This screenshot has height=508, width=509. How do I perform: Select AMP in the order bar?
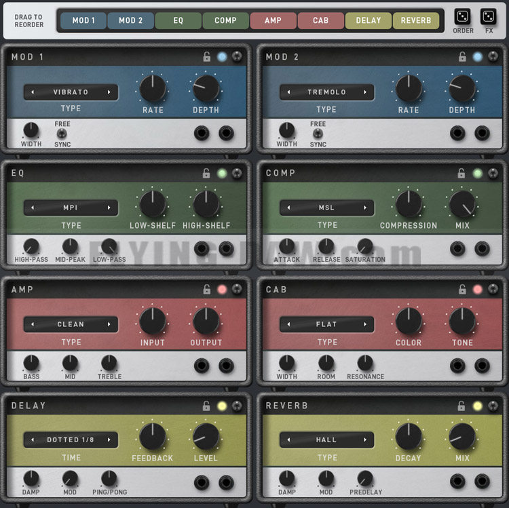click(273, 21)
